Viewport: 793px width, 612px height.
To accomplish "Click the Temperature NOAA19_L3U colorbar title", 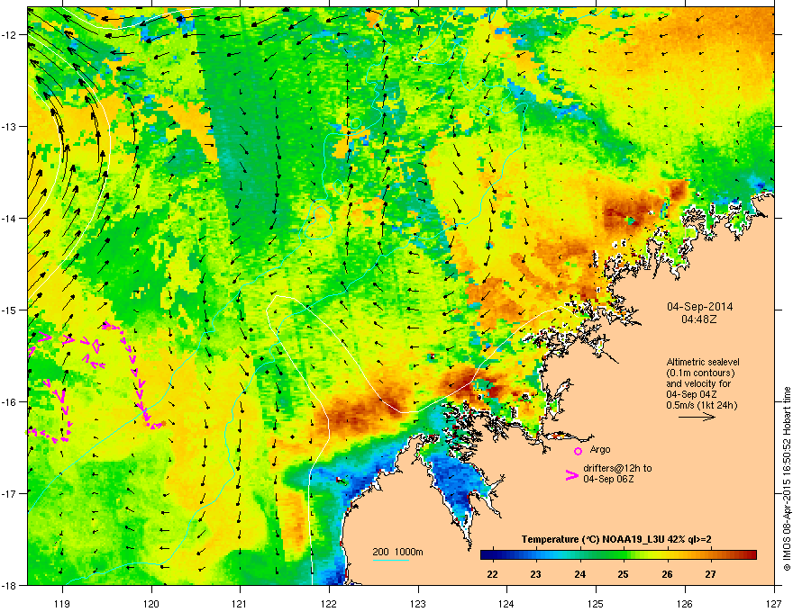I will 616,539.
